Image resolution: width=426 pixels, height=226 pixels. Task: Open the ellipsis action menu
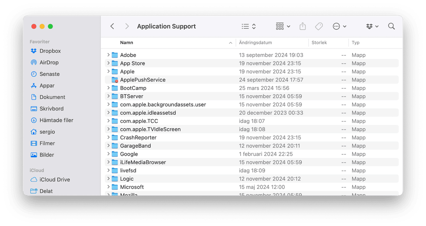point(339,26)
